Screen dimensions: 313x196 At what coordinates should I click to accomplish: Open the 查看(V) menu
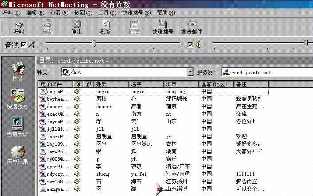(x=59, y=13)
